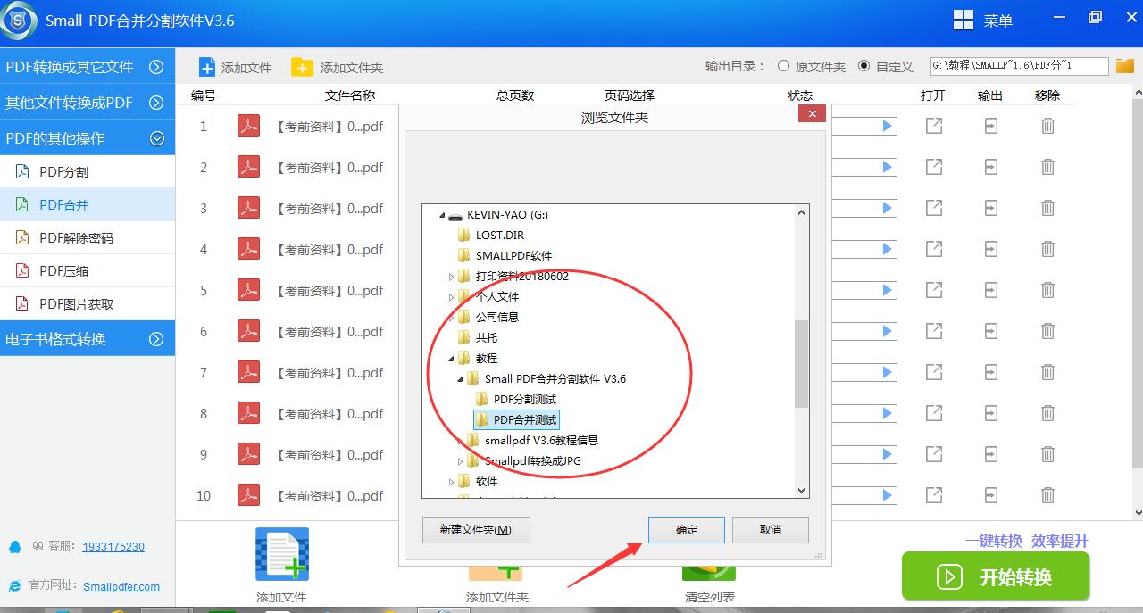Select the original folder radio option
Viewport: 1143px width, 613px height.
[x=783, y=66]
